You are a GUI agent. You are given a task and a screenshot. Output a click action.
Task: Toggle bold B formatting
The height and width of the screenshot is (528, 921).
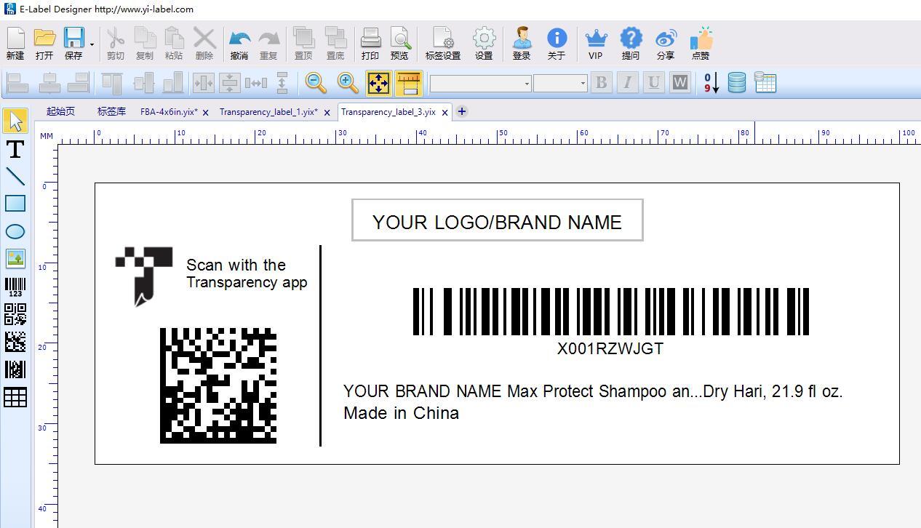(x=601, y=83)
